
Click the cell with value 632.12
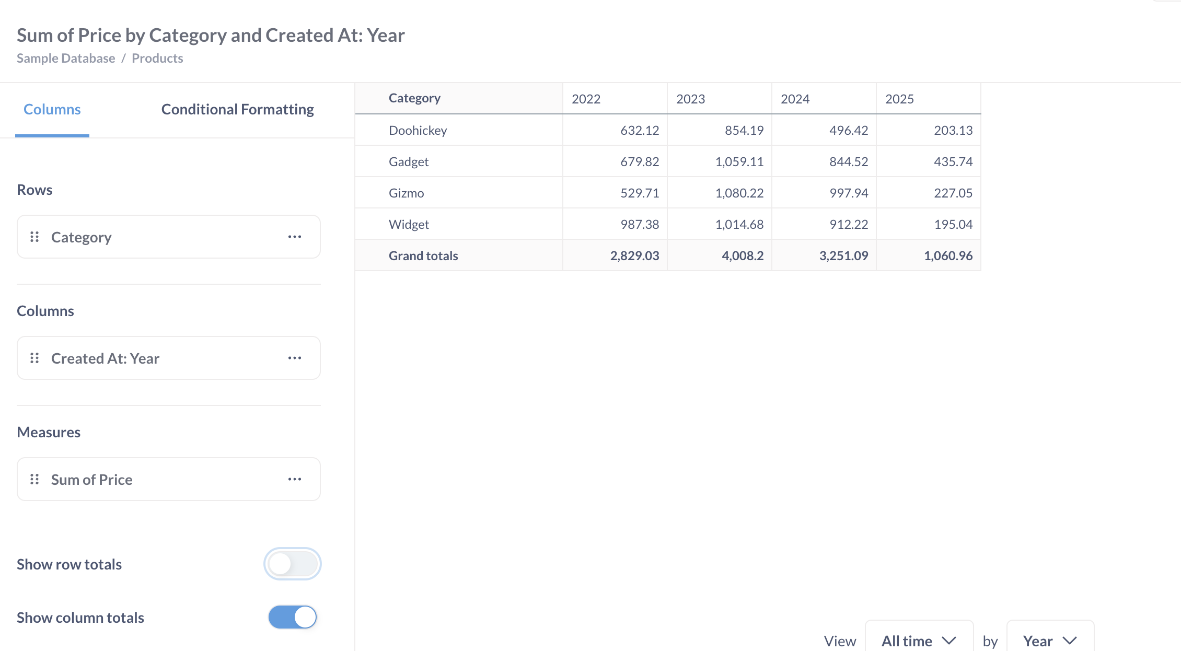(x=615, y=130)
